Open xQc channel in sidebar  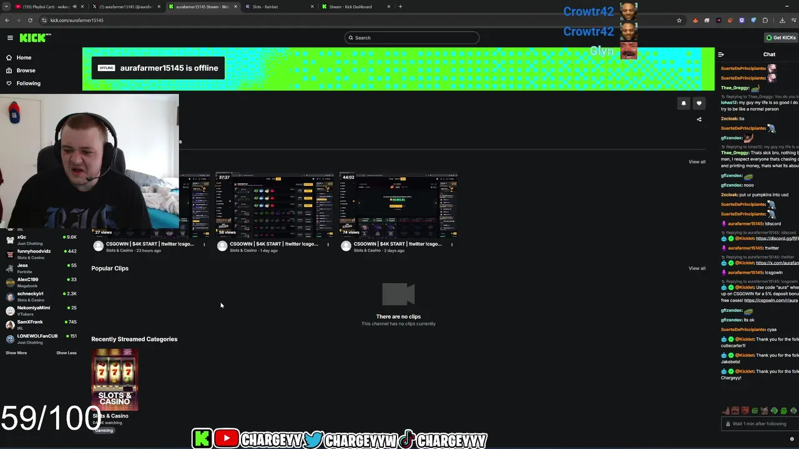[41, 240]
